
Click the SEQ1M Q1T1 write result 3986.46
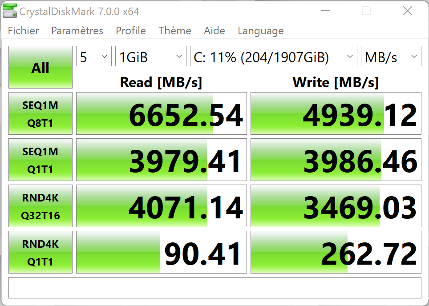(336, 160)
